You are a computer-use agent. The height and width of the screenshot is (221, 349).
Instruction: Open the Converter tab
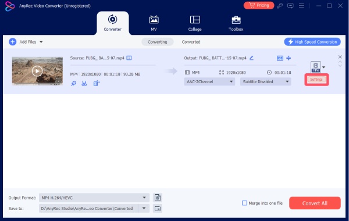click(113, 23)
